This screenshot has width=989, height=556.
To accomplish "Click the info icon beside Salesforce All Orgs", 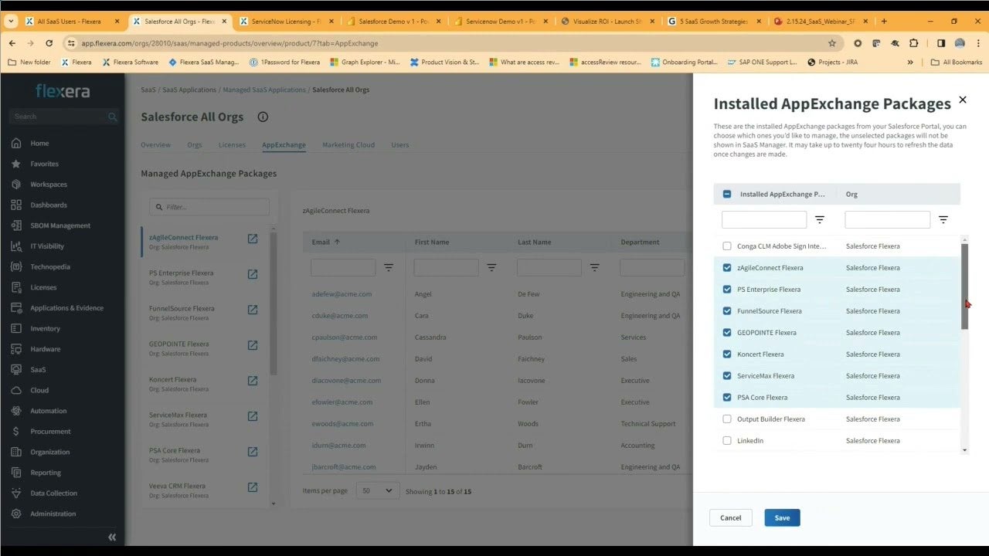I will (x=263, y=117).
